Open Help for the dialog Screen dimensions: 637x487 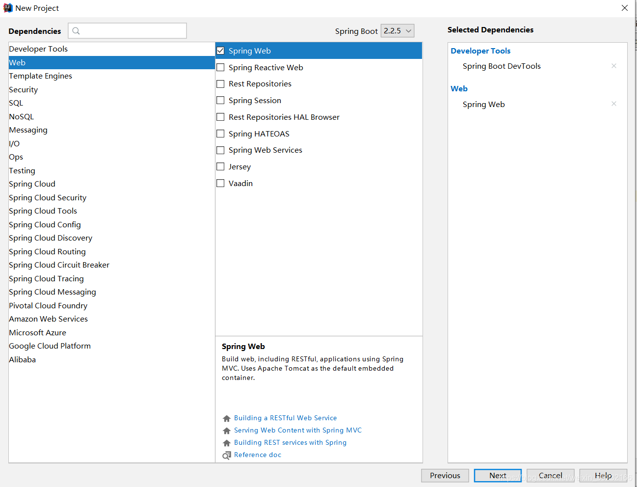pos(603,475)
